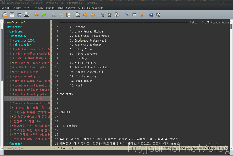
Task: Click the Find Previous left-arrow icon
Action: pyautogui.click(x=93, y=15)
